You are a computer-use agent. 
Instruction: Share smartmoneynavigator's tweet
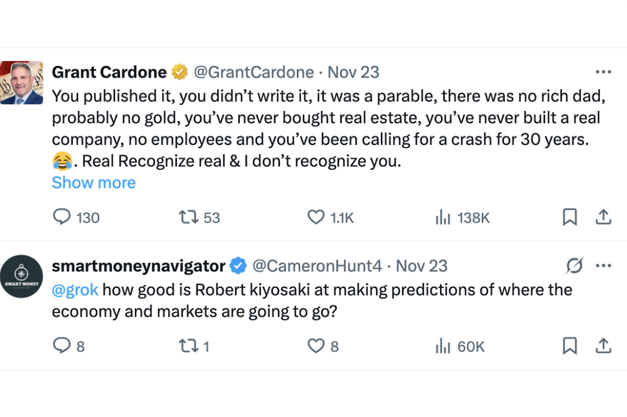pos(603,347)
